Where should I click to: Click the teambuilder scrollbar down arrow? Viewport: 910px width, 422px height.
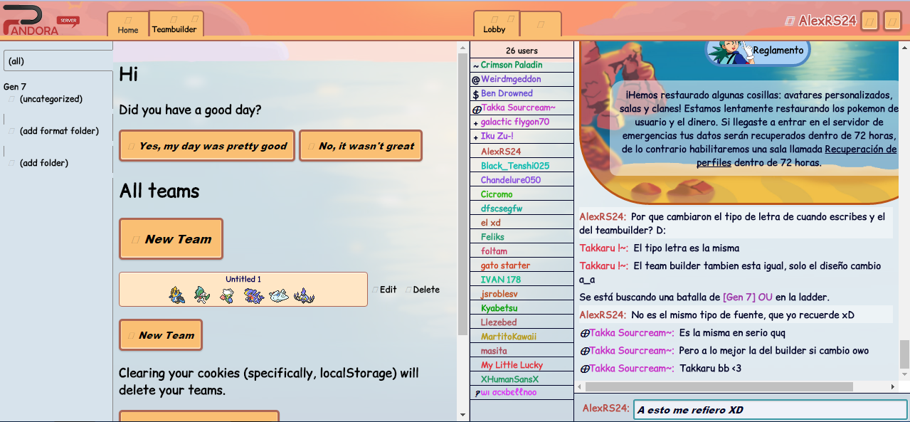462,415
